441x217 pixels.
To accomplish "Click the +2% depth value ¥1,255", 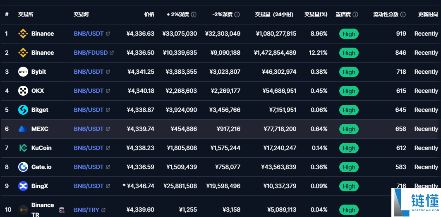I will click(x=188, y=210).
